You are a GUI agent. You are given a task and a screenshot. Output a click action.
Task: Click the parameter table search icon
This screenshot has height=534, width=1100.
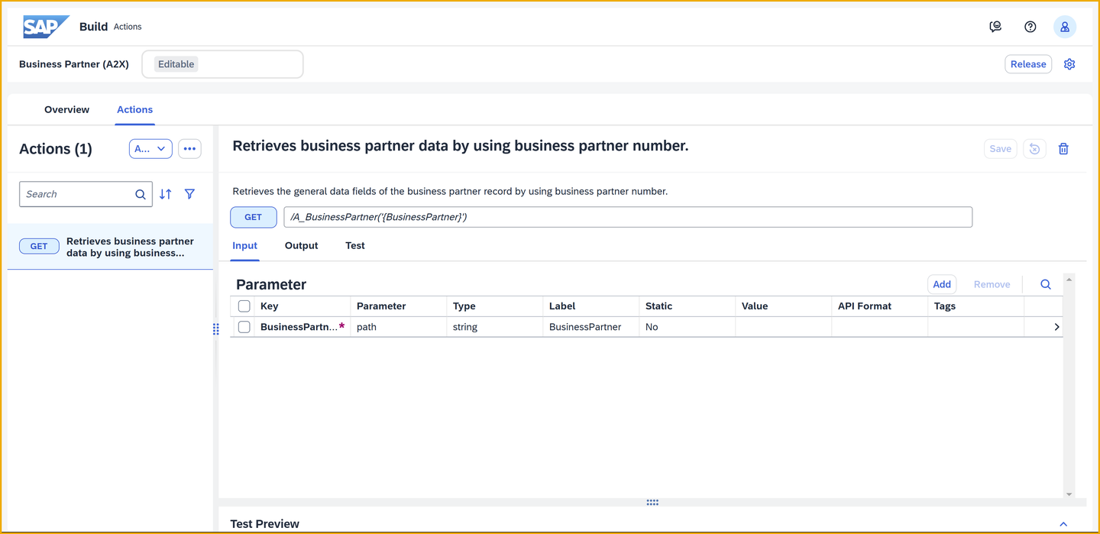tap(1046, 284)
